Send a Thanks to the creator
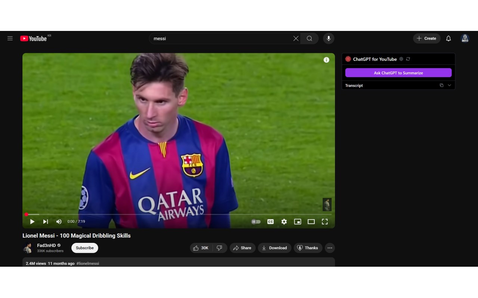The image size is (478, 298). pyautogui.click(x=308, y=248)
